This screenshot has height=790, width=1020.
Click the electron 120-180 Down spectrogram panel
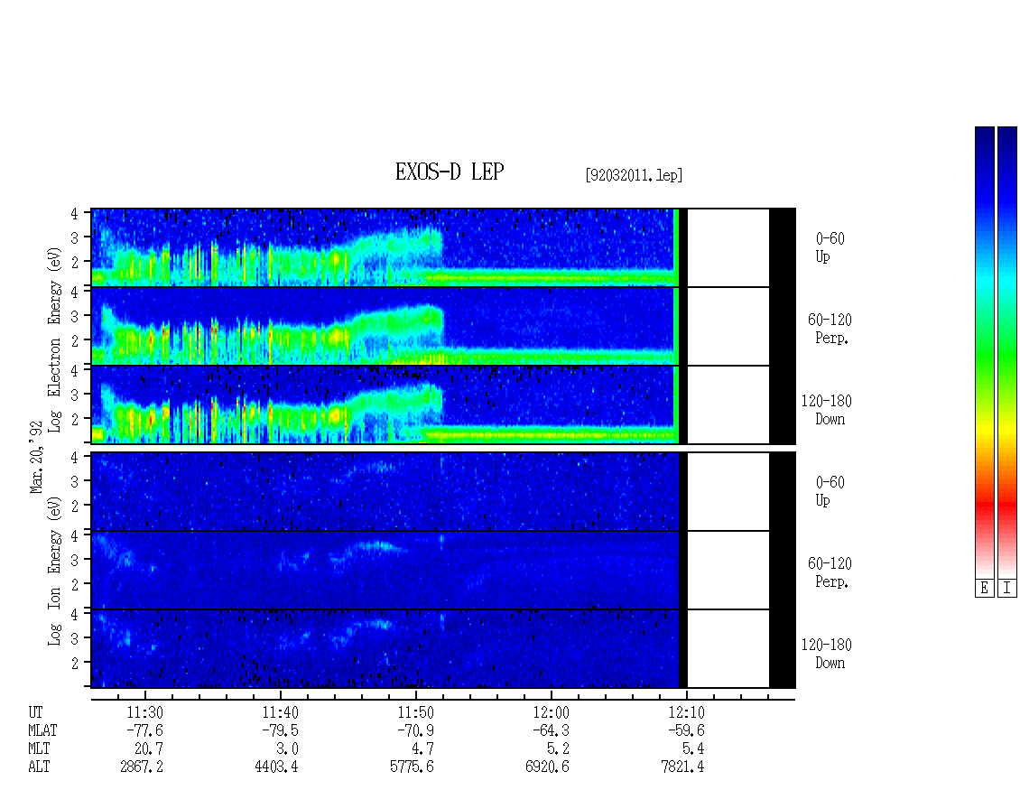click(x=443, y=404)
